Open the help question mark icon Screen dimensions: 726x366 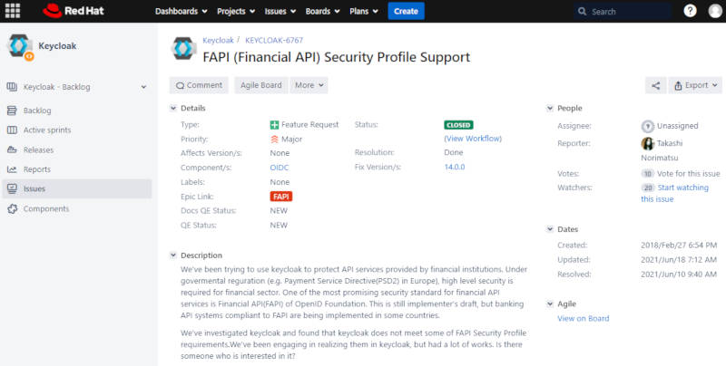point(690,11)
